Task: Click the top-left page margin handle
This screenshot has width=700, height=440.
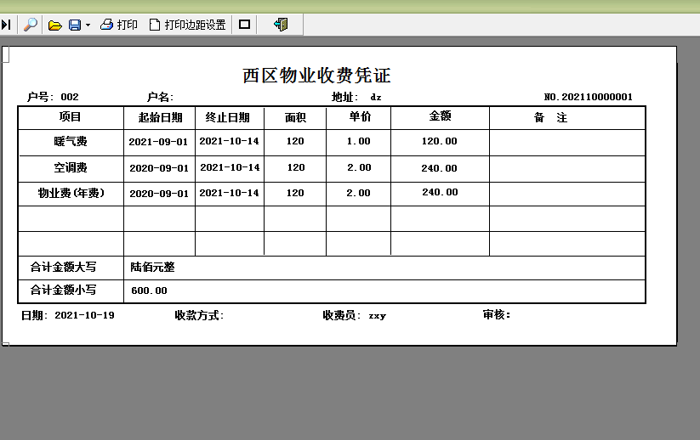Action: click(x=5, y=55)
